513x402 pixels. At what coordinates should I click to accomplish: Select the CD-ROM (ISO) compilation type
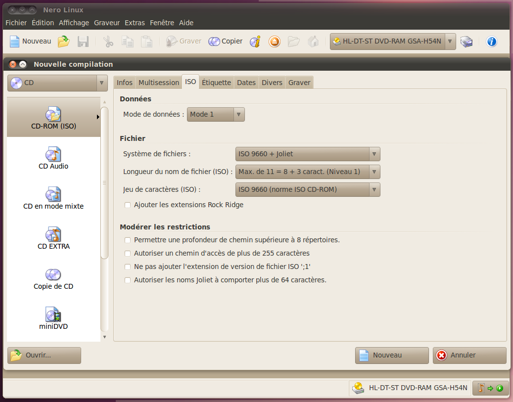(x=53, y=117)
